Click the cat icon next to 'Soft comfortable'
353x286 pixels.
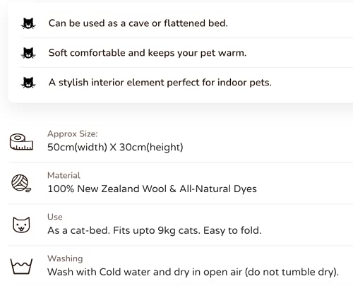28,53
